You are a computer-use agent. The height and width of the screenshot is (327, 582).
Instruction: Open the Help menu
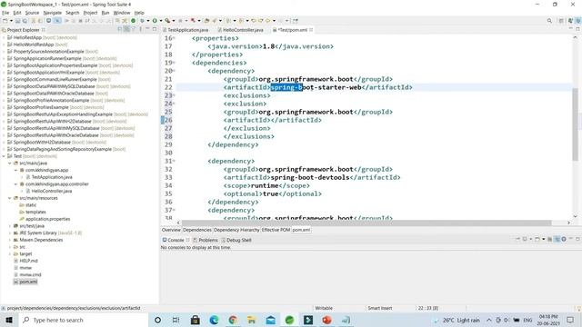(139, 13)
